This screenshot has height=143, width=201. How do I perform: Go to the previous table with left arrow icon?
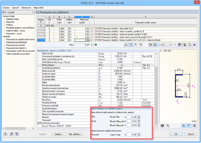click(x=12, y=134)
